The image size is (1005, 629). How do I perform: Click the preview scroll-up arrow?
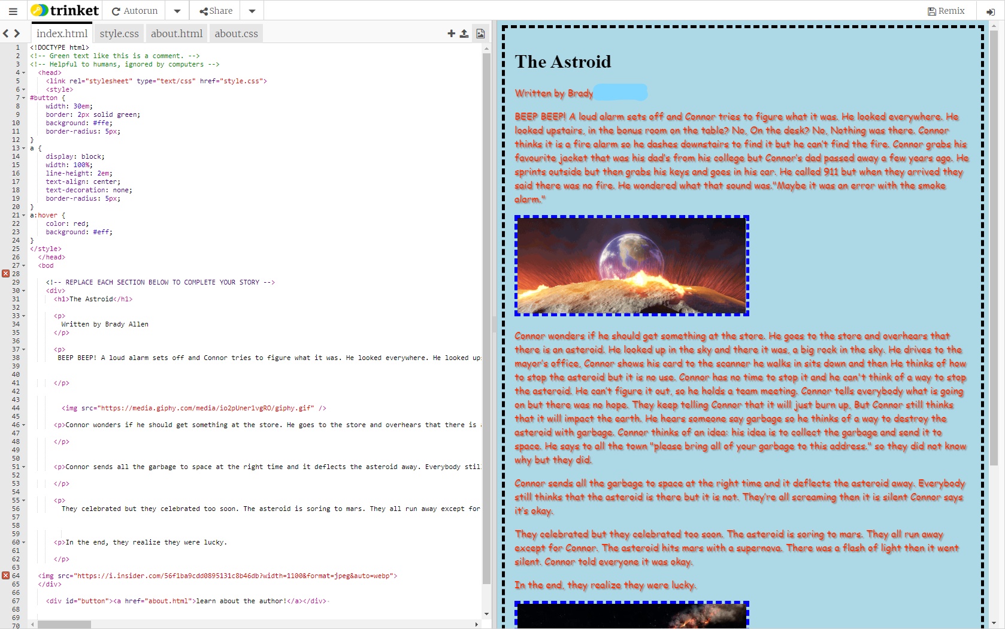(x=994, y=26)
